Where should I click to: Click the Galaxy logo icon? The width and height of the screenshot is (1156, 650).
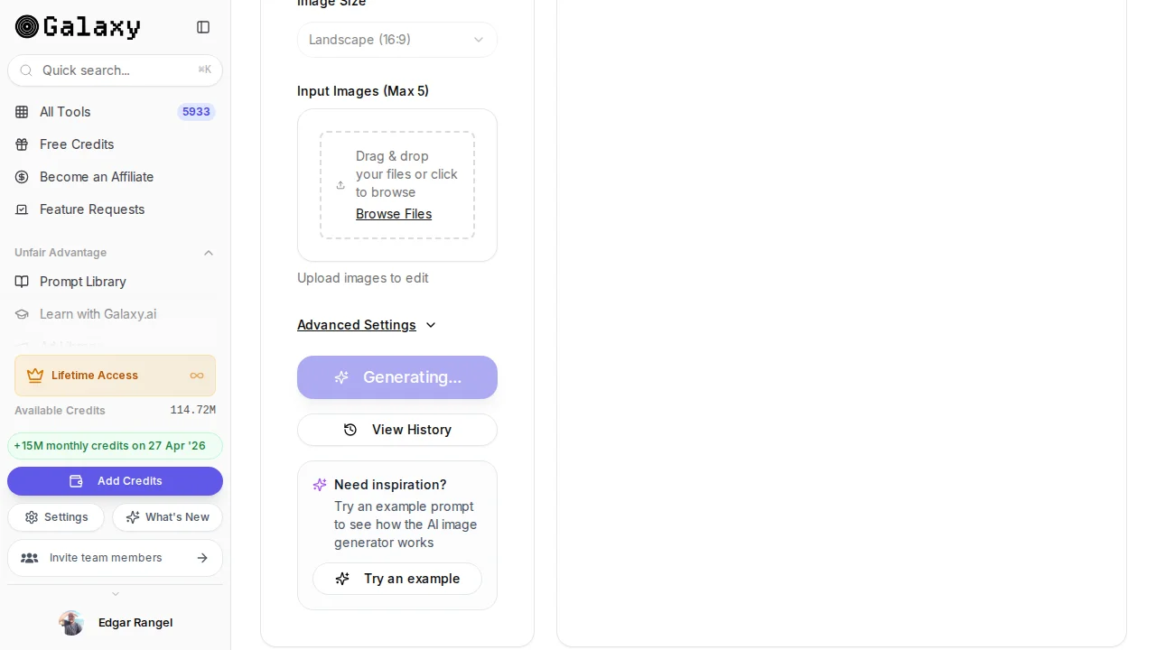[x=27, y=27]
